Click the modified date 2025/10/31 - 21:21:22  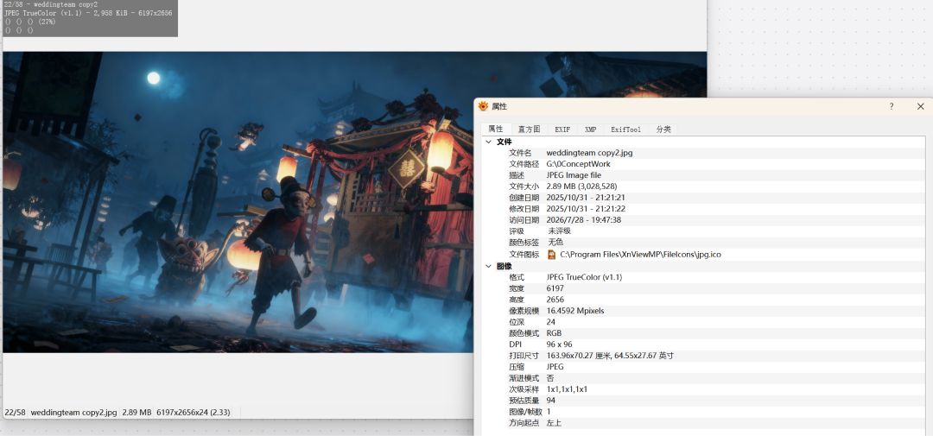point(586,209)
